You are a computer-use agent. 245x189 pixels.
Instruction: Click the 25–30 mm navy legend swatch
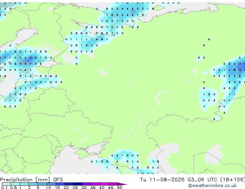click(x=78, y=184)
